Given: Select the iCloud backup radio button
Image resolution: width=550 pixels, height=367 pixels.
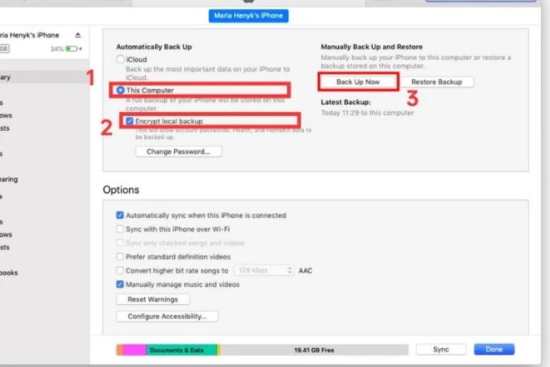Looking at the screenshot, I should click(120, 60).
